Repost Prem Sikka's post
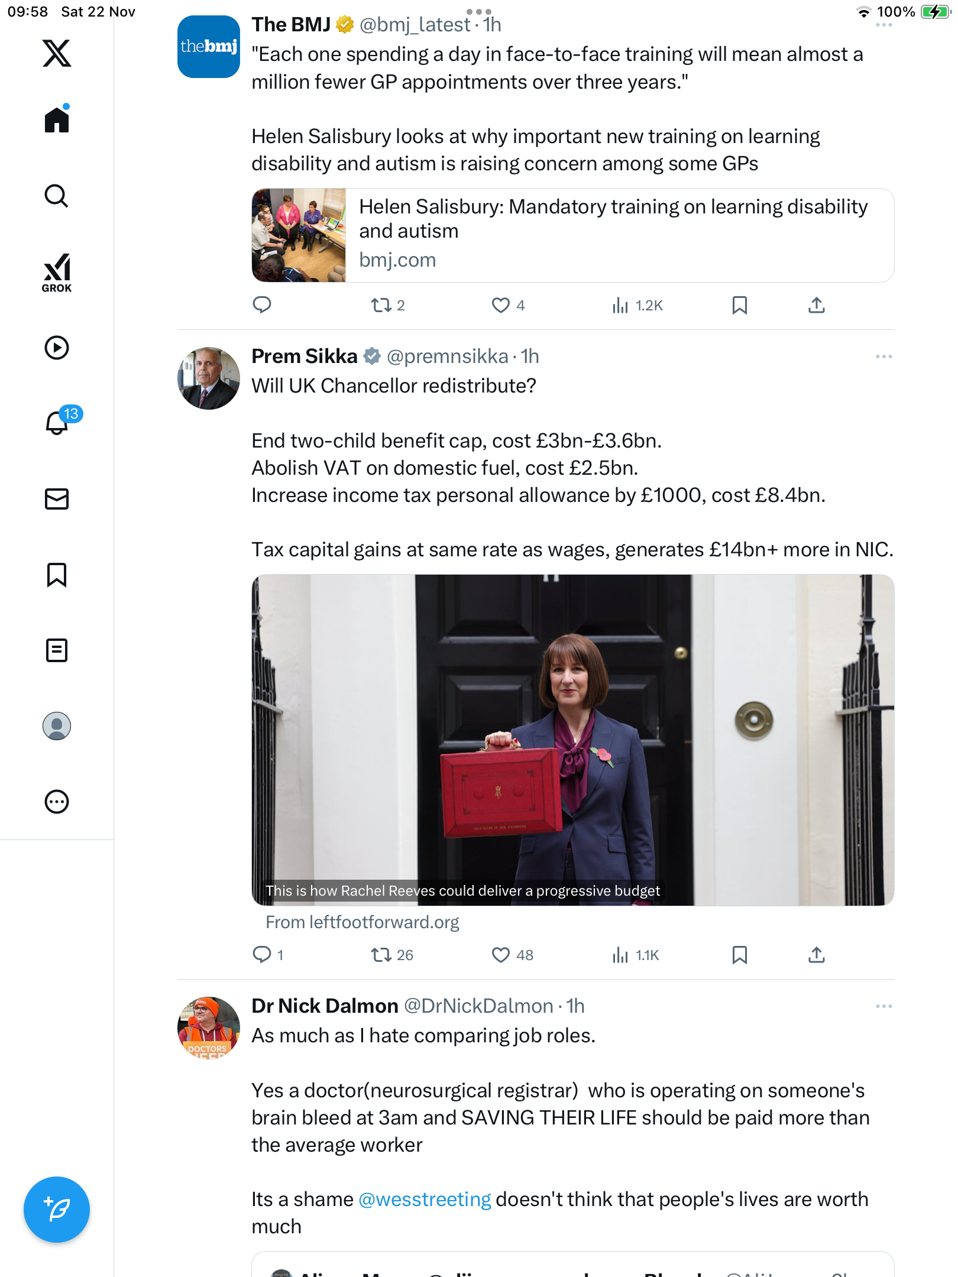 [x=381, y=955]
